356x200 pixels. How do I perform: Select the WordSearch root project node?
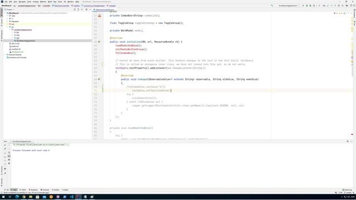(13, 13)
